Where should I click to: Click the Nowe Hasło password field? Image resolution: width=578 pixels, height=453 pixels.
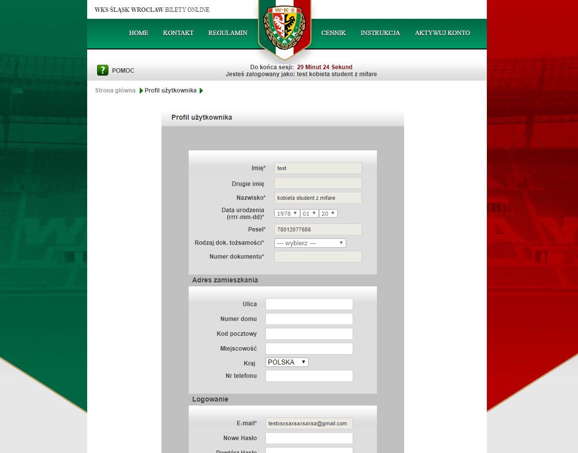[309, 438]
